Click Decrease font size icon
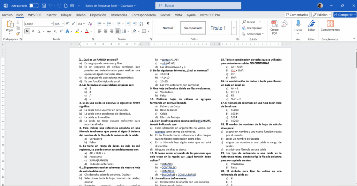 coord(73,24)
